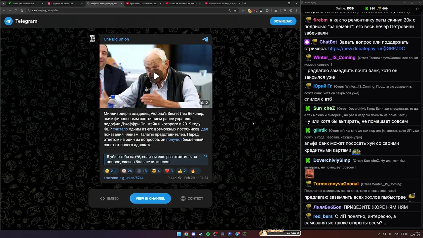Image resolution: width=423 pixels, height=238 pixels.
Task: Click username glintik in chat
Action: coord(320,130)
